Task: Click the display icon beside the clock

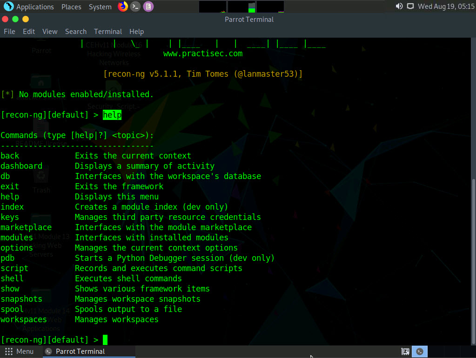Action: tap(410, 7)
